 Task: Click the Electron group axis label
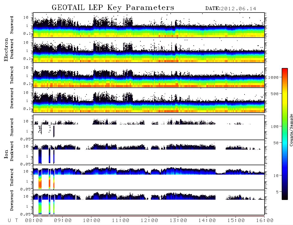[6, 50]
